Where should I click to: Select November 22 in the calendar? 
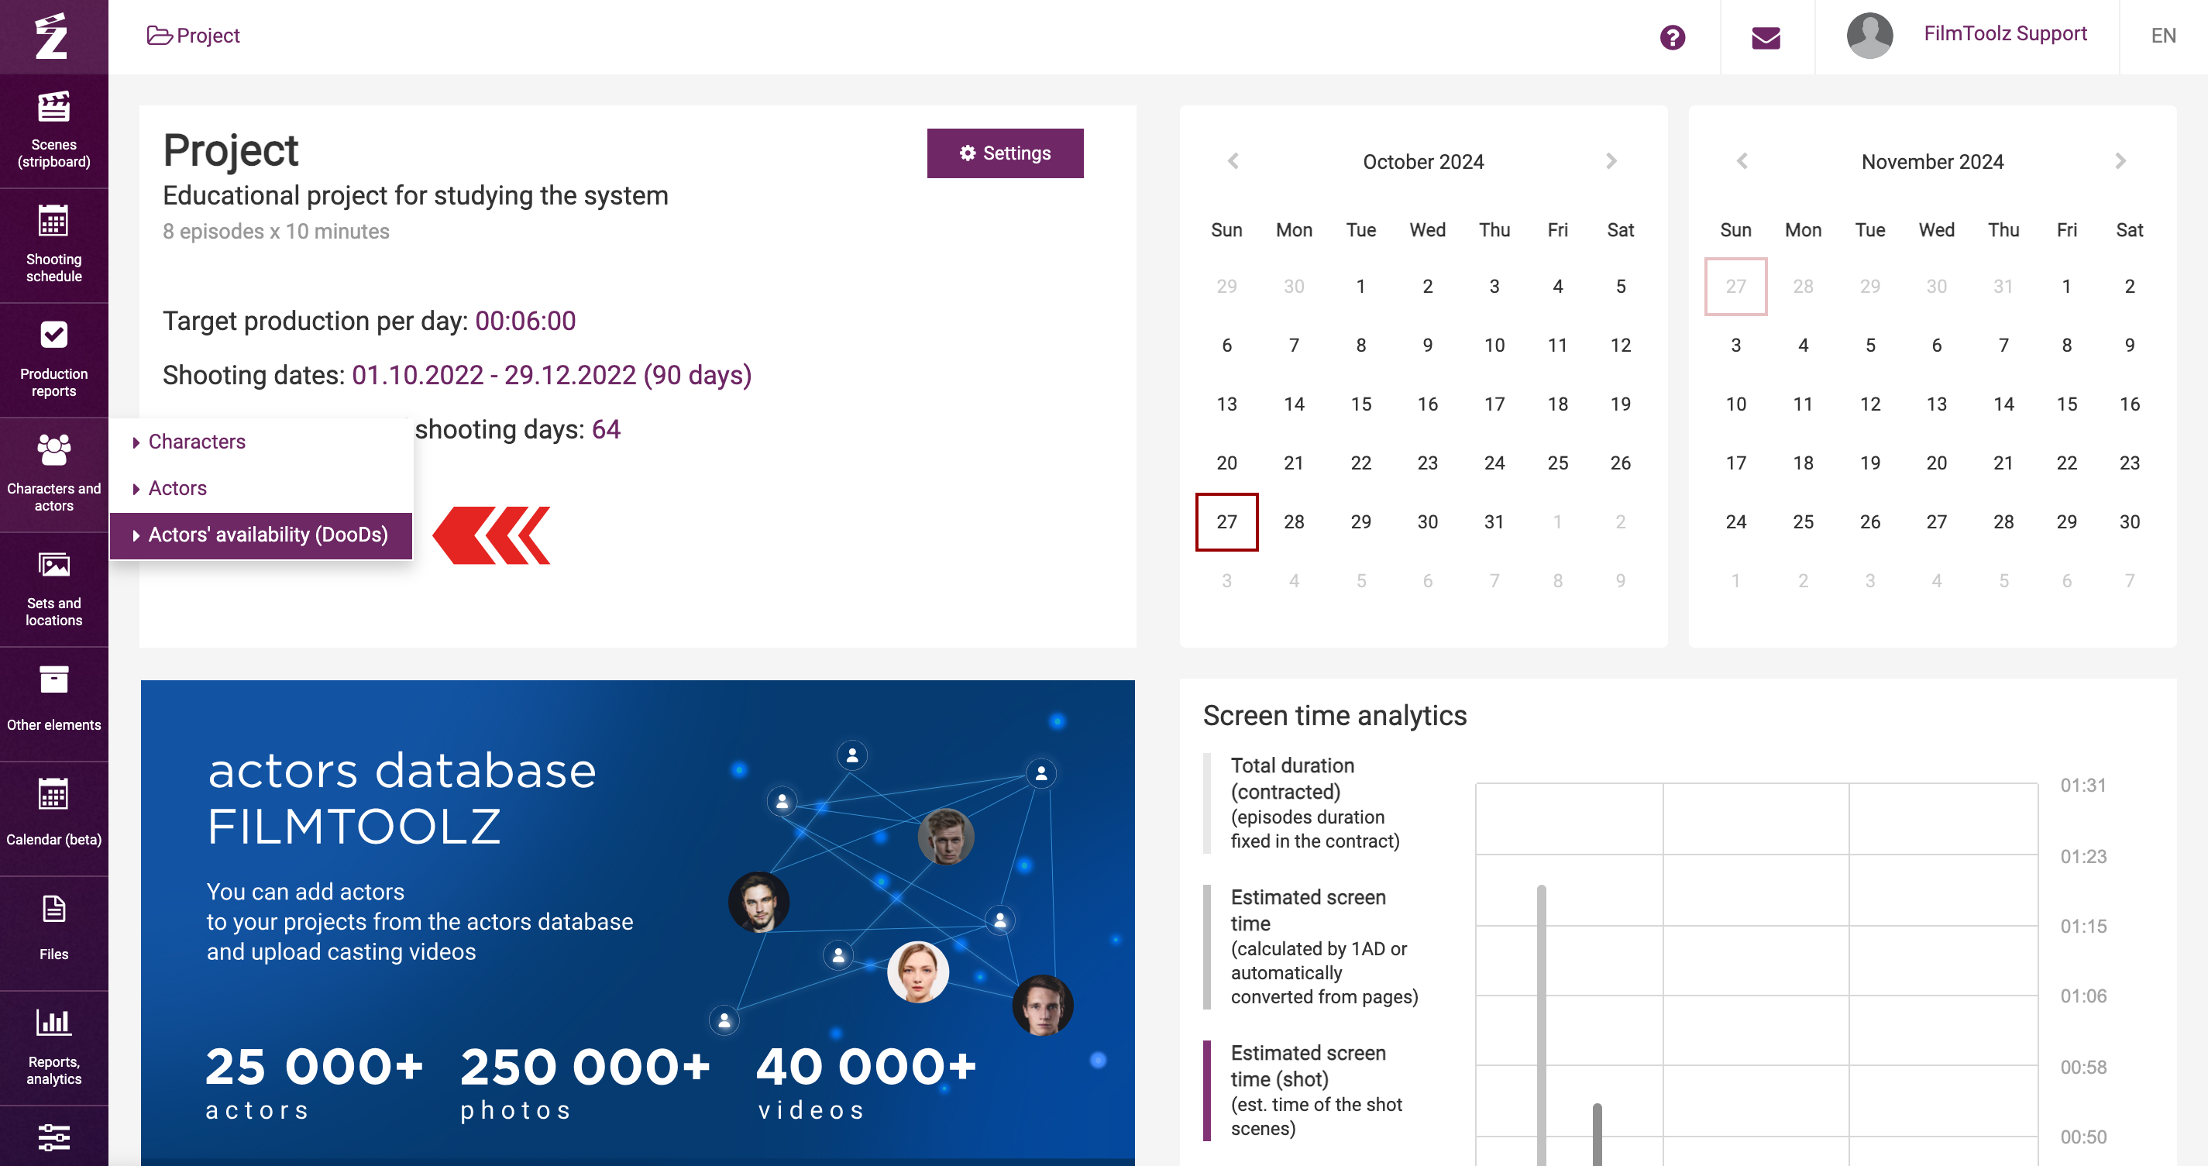pyautogui.click(x=2066, y=463)
